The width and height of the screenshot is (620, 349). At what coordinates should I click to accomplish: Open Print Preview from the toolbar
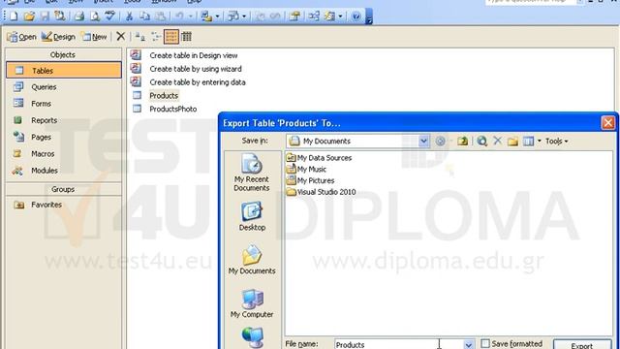pos(95,16)
